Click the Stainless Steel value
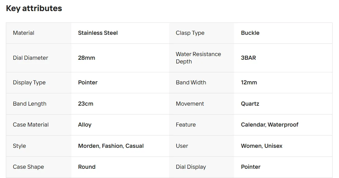Viewport: 339px width, 178px height. point(98,33)
